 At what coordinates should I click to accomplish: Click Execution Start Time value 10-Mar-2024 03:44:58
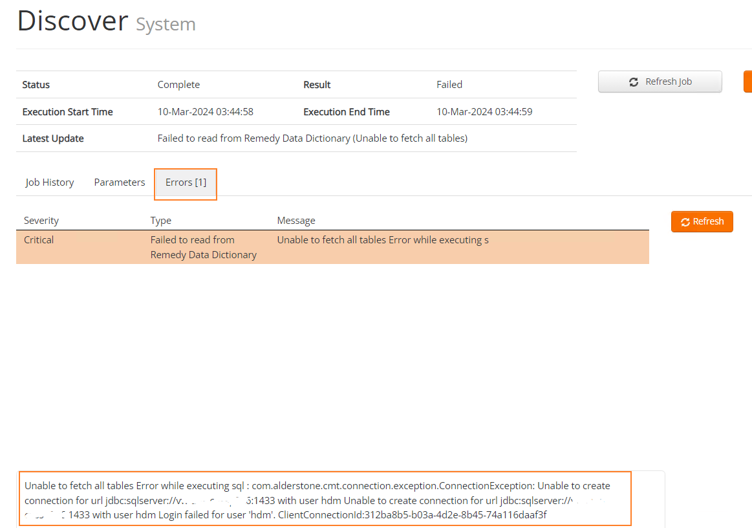(205, 112)
